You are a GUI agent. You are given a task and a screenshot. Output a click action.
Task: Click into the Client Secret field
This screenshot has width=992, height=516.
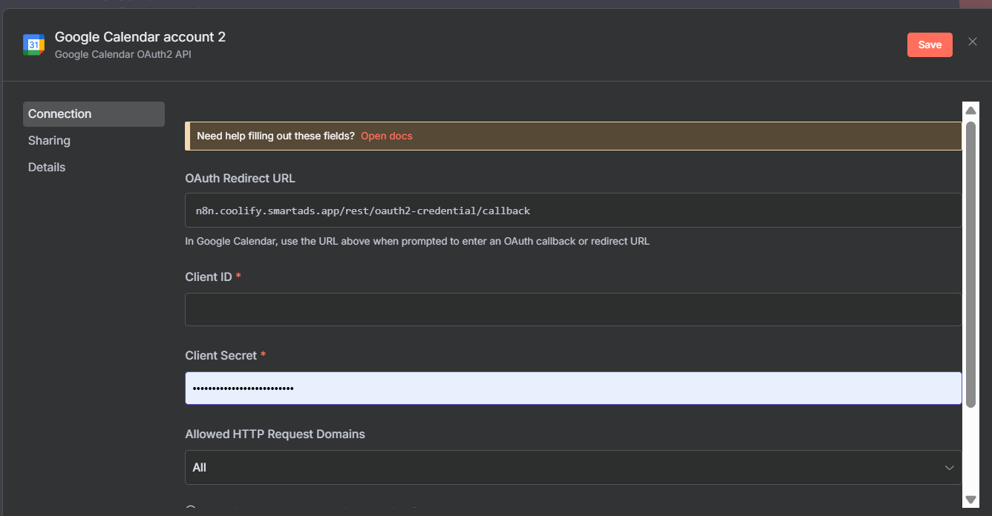coord(572,388)
